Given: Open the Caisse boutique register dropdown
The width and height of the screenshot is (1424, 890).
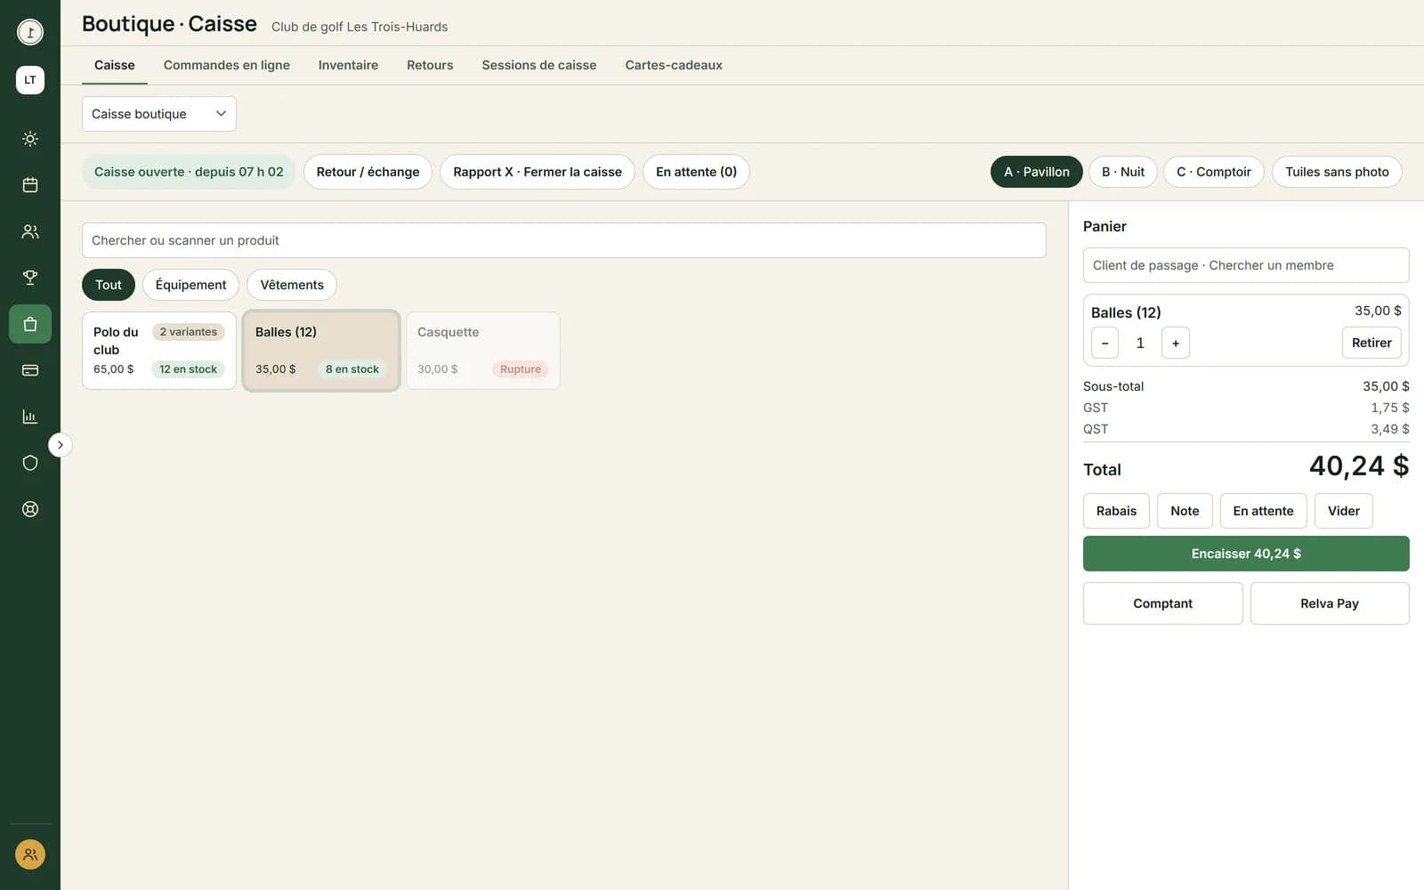Looking at the screenshot, I should coord(159,114).
